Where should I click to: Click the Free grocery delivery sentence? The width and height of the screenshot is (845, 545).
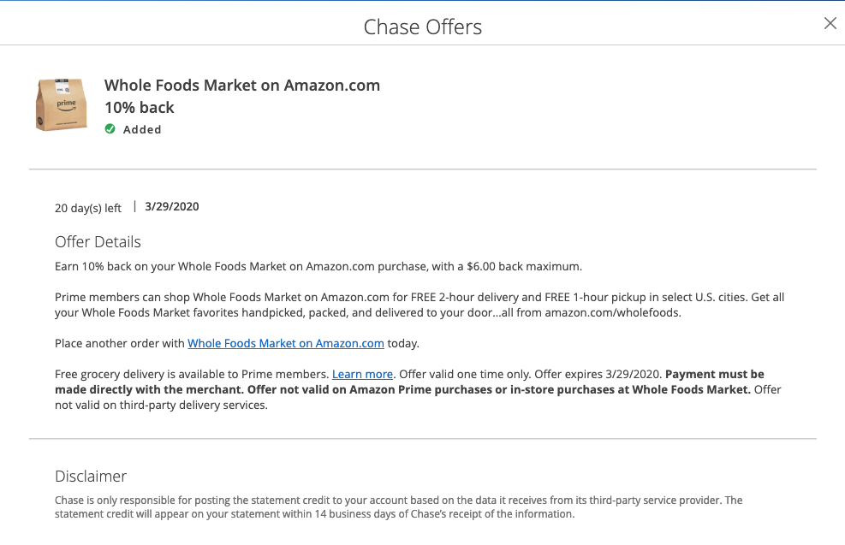[191, 374]
